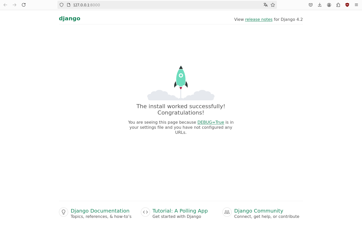Visit the Django Community link

click(259, 211)
